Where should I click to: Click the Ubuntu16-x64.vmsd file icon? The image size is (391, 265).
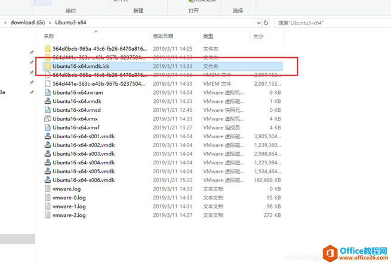click(48, 110)
